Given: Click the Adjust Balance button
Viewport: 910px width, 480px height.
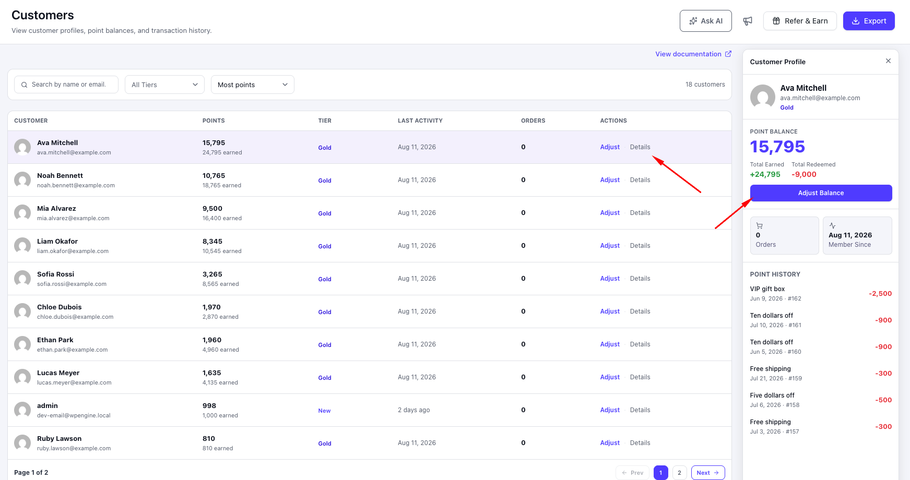Looking at the screenshot, I should 821,193.
